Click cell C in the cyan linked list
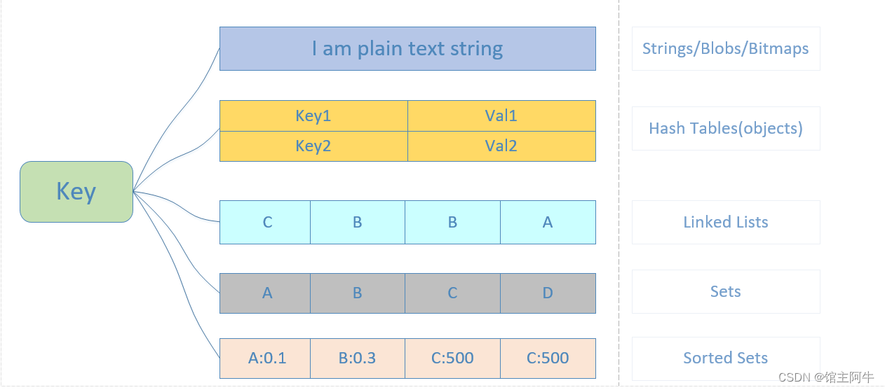 (267, 222)
